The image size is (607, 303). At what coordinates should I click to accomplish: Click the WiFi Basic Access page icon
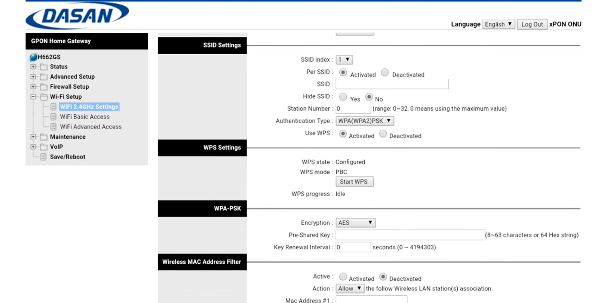coord(53,117)
